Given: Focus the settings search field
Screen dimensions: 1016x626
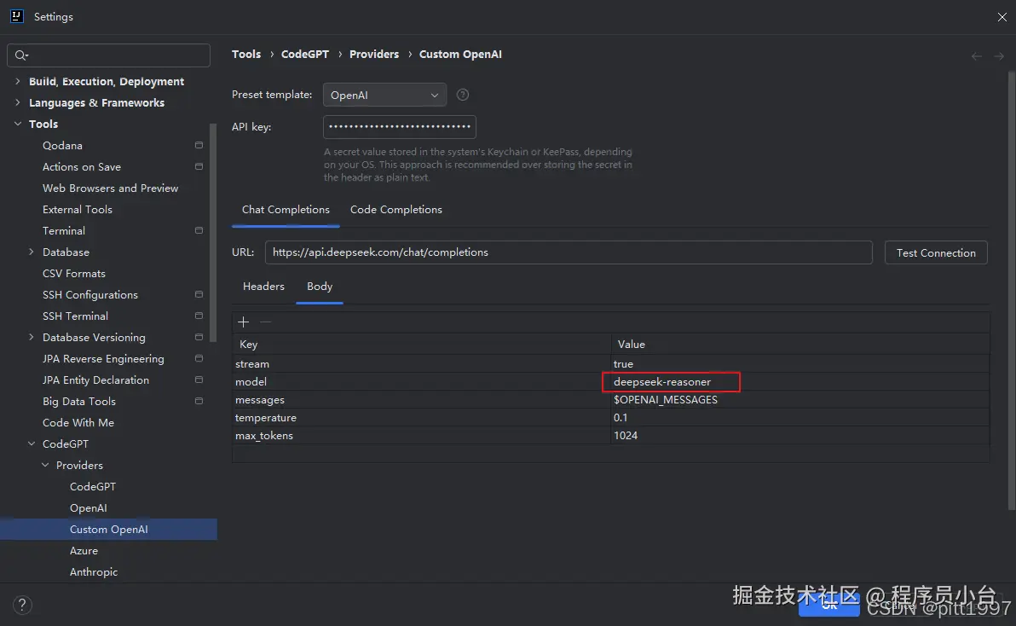Looking at the screenshot, I should [x=108, y=55].
